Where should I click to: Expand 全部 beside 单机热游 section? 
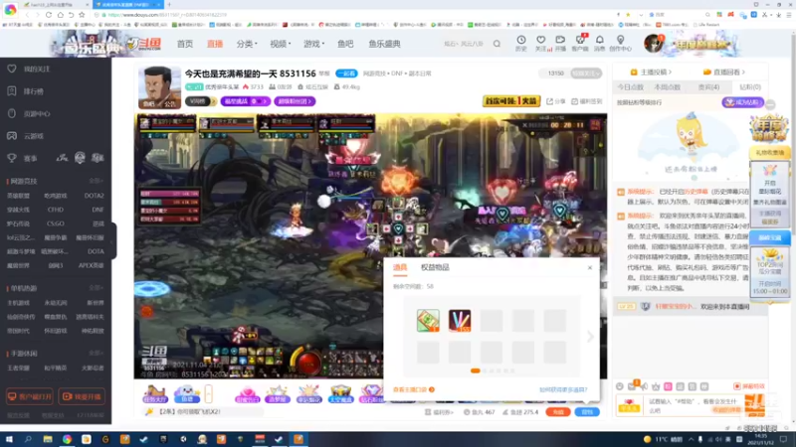tap(96, 288)
